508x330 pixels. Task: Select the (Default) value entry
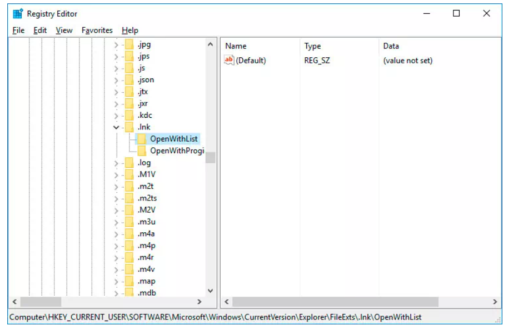point(251,61)
